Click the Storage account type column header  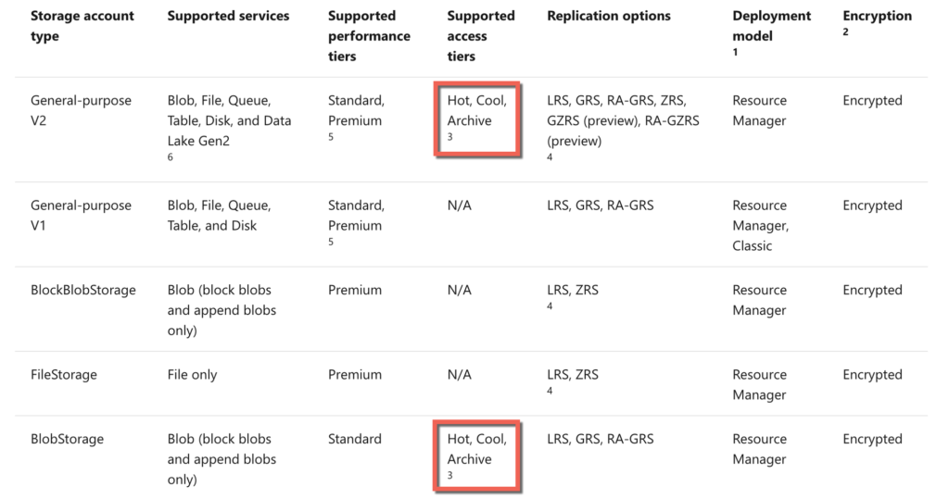click(82, 26)
